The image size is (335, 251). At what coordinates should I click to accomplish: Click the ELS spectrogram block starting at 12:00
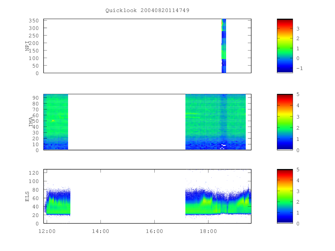pyautogui.click(x=57, y=202)
